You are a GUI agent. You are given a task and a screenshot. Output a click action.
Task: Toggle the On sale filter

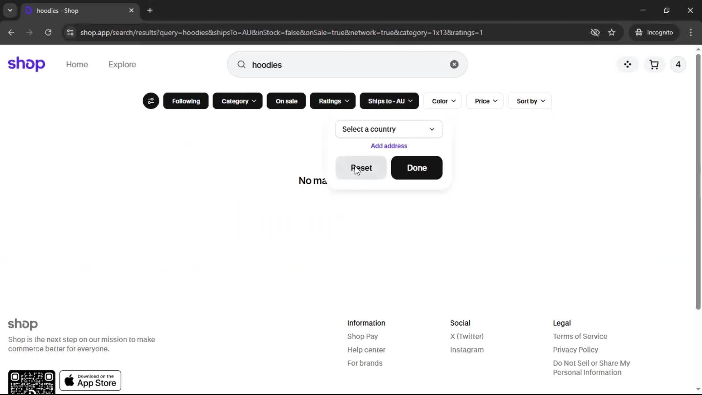tap(286, 101)
